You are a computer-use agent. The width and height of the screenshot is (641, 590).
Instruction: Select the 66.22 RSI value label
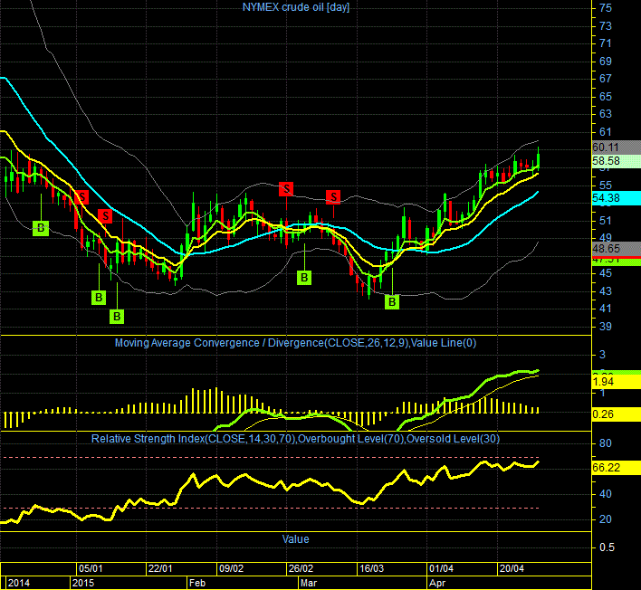(x=616, y=468)
